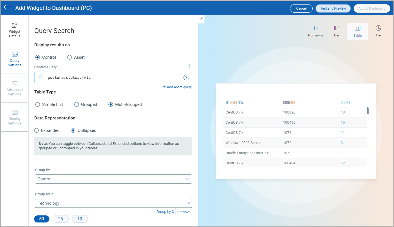394x227 pixels.
Task: Switch to Display Settings
Action: [14, 117]
